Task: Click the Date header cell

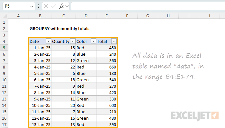Action: pos(40,41)
